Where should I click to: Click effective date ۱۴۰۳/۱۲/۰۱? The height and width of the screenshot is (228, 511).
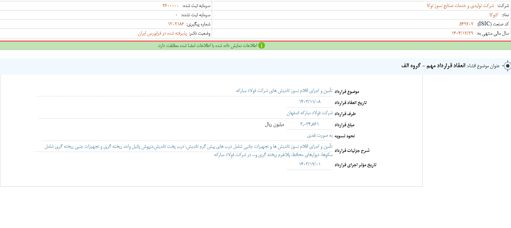pyautogui.click(x=310, y=164)
